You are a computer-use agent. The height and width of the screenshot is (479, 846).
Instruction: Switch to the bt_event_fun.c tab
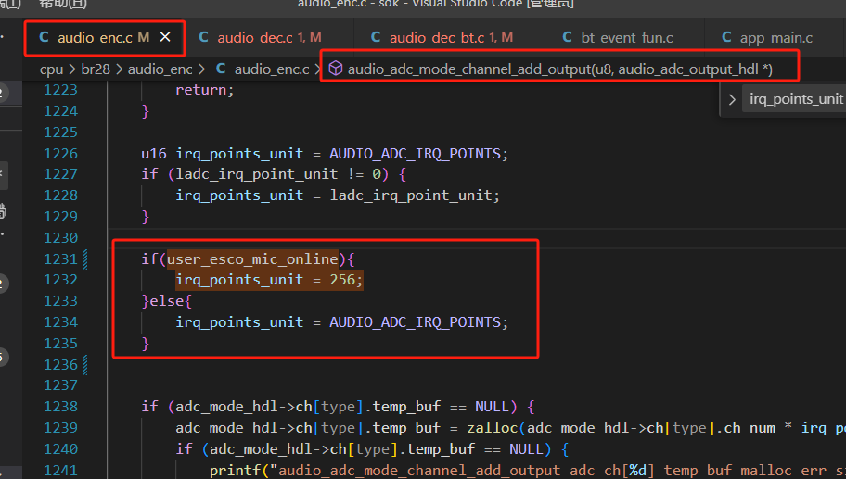tap(625, 38)
